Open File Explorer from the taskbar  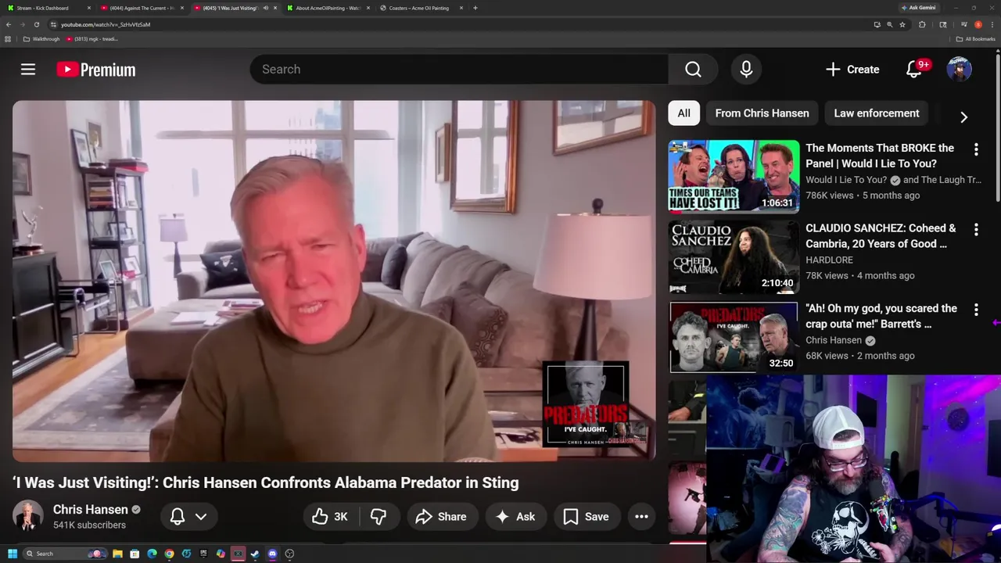117,554
